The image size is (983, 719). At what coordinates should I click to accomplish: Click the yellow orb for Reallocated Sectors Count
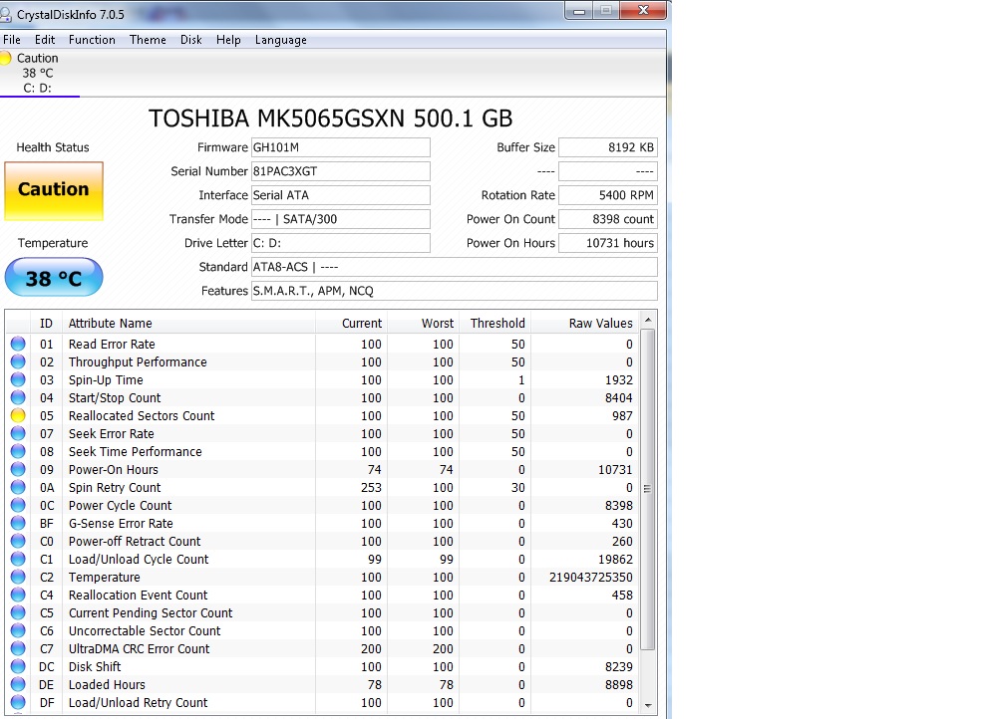click(x=18, y=416)
